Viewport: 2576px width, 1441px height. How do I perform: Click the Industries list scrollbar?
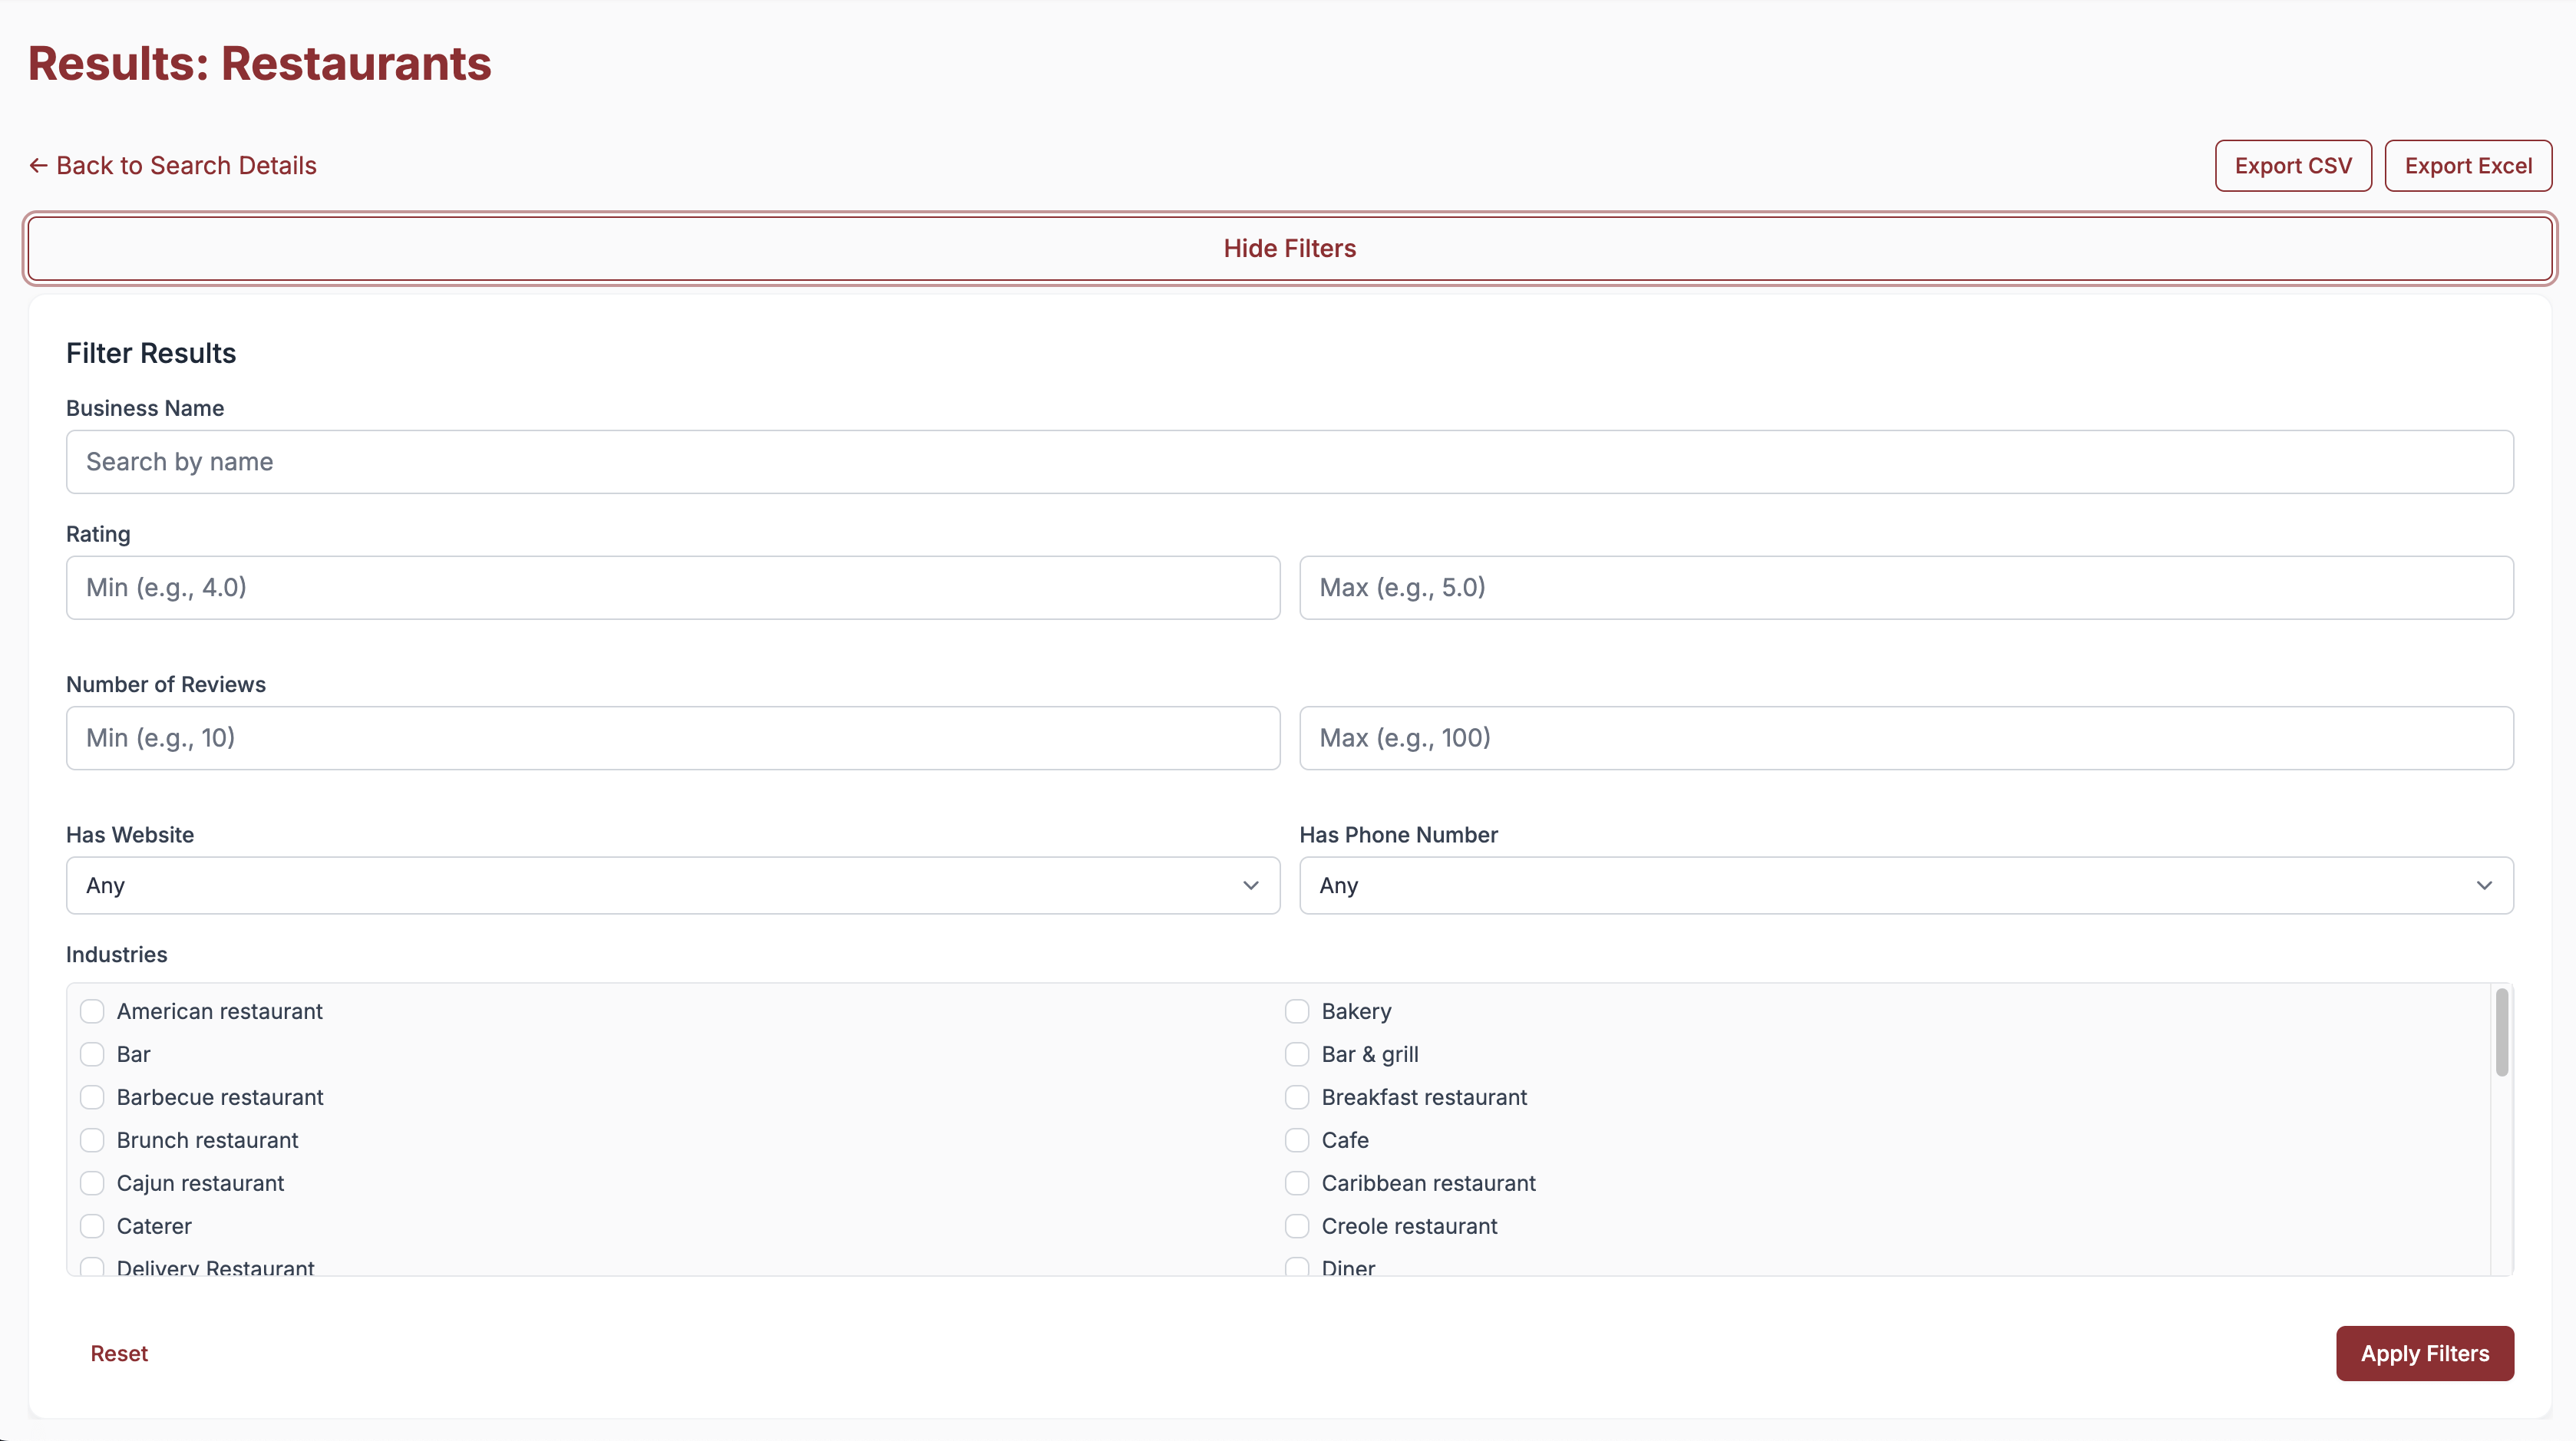click(2501, 1034)
